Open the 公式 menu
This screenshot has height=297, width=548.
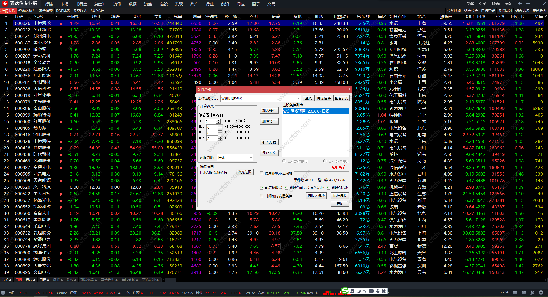(x=483, y=4)
